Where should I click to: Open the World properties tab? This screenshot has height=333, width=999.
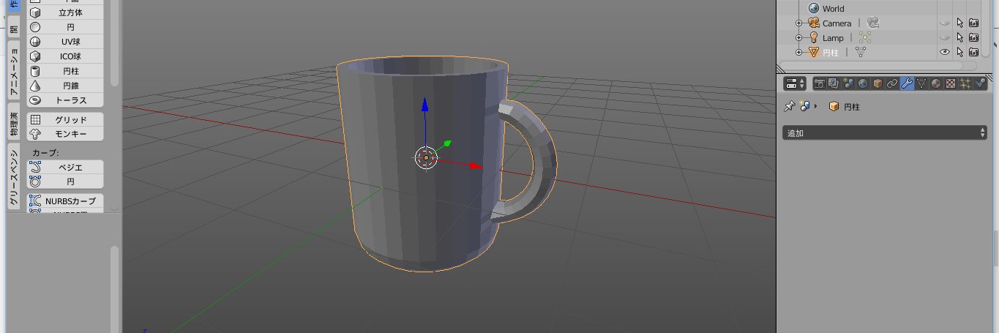point(864,83)
